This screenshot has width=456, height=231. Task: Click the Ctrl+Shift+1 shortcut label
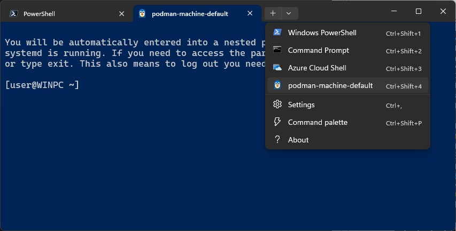404,34
